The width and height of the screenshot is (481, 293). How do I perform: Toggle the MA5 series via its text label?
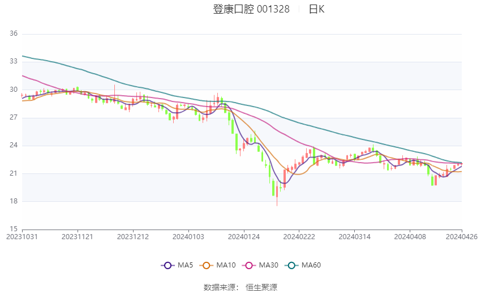click(184, 265)
